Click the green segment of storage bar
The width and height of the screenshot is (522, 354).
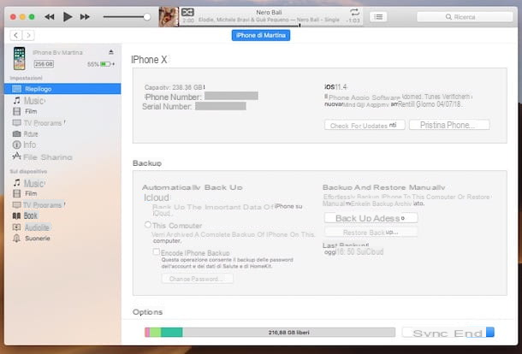tap(172, 332)
